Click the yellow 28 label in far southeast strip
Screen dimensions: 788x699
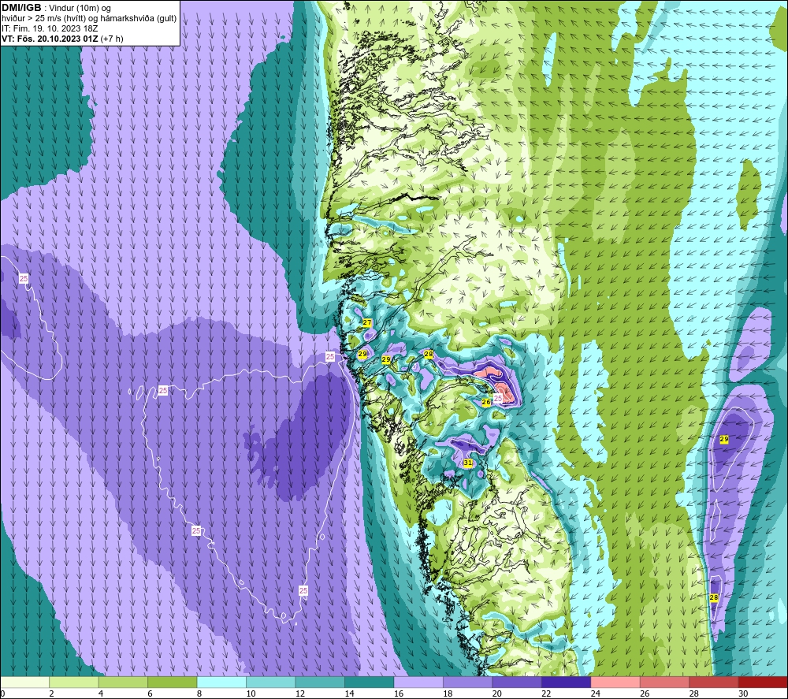(714, 597)
